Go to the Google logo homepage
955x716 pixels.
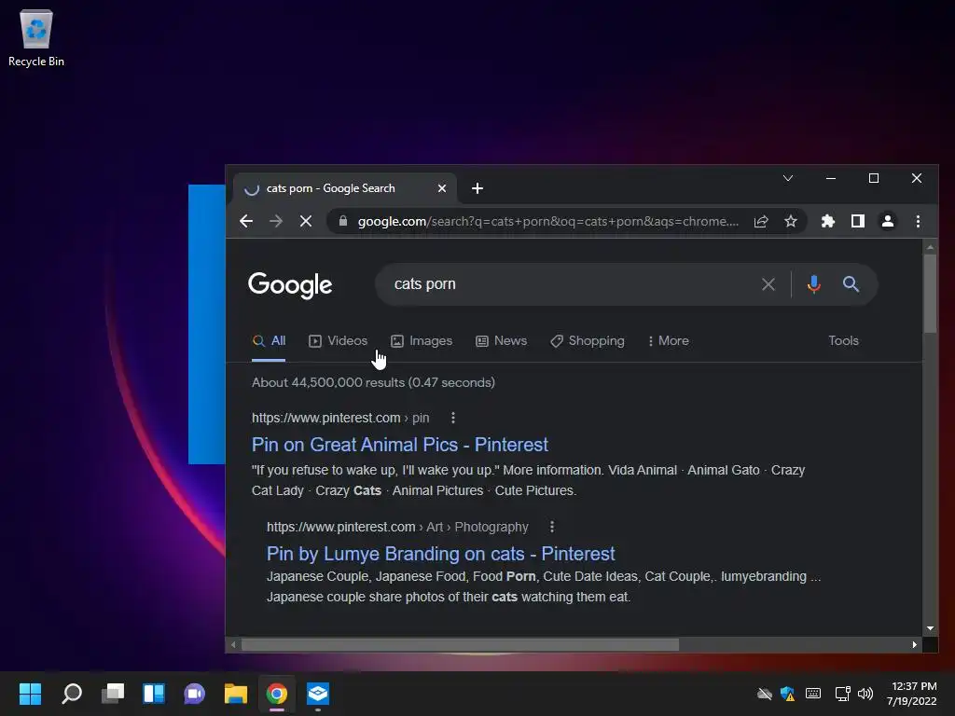pyautogui.click(x=290, y=285)
